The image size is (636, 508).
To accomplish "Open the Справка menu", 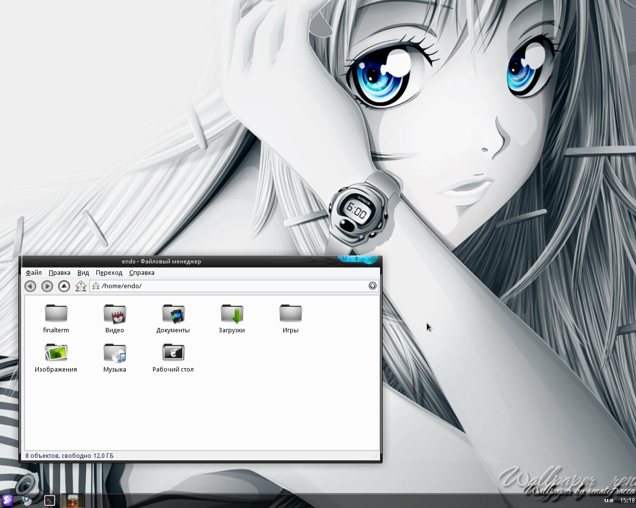I will [x=142, y=273].
